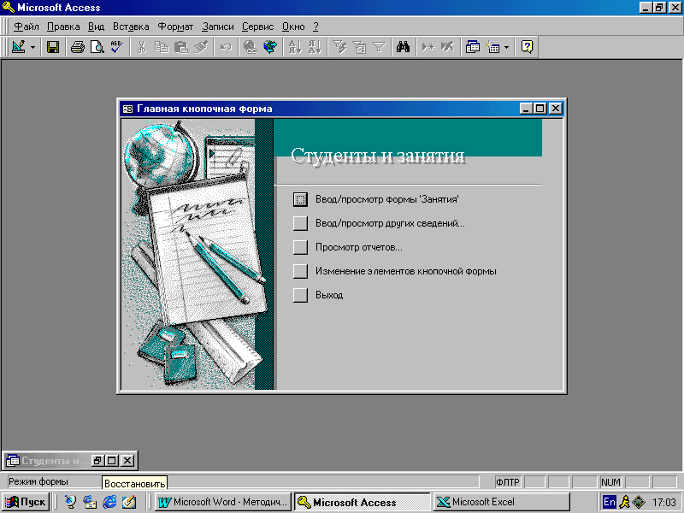
Task: Open the Пуск start button
Action: pos(26,502)
